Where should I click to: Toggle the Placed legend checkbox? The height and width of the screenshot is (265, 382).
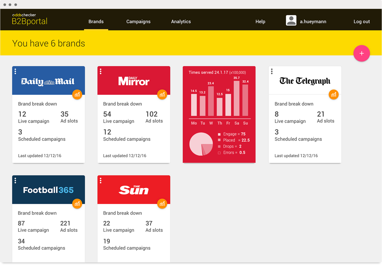tap(220, 140)
